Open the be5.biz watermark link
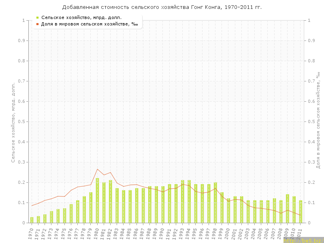This screenshot has height=243, width=324. [303, 241]
